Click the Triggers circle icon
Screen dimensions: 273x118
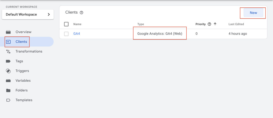pos(8,71)
